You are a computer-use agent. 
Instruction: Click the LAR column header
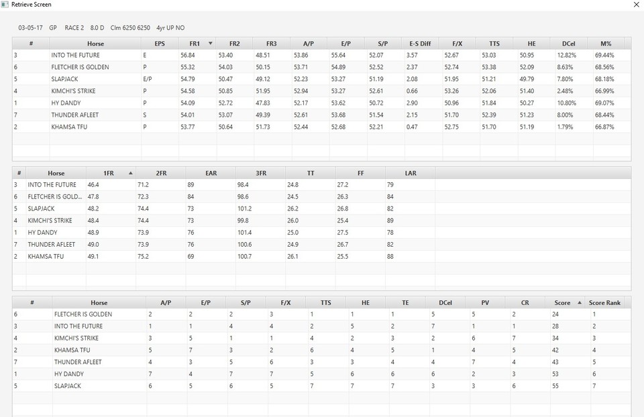coord(410,173)
